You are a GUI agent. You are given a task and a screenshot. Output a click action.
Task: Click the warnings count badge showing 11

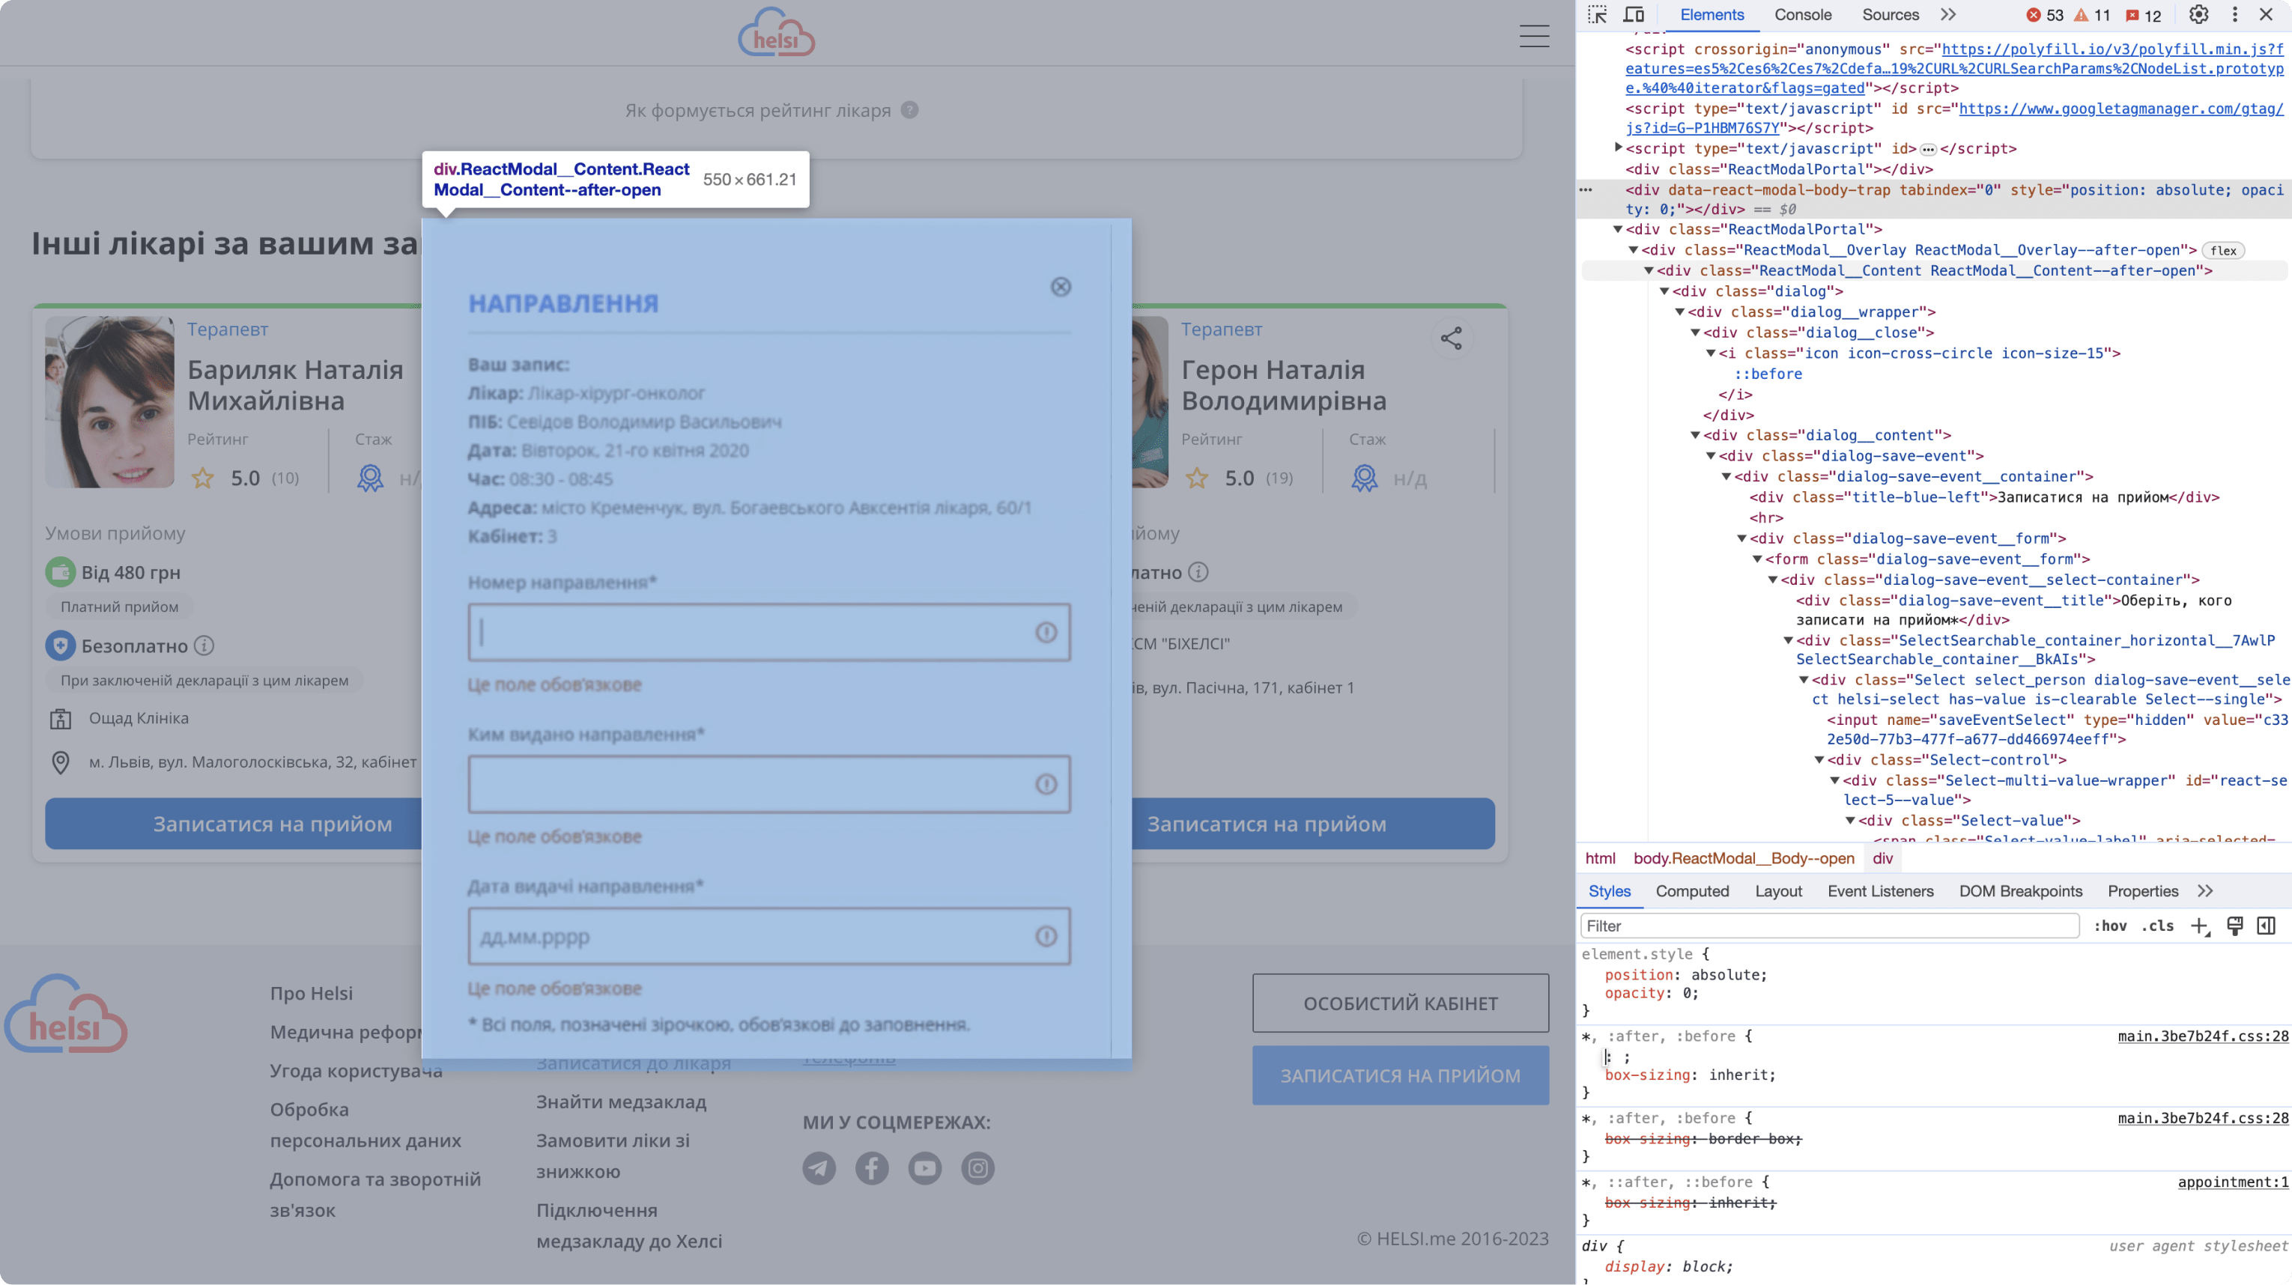2093,15
